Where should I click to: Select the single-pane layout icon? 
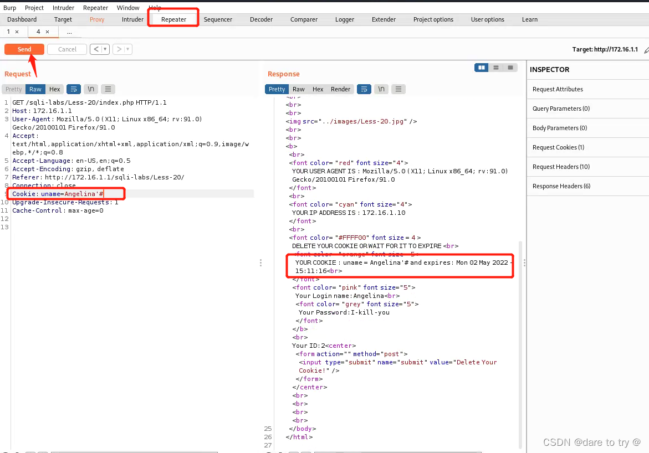509,67
